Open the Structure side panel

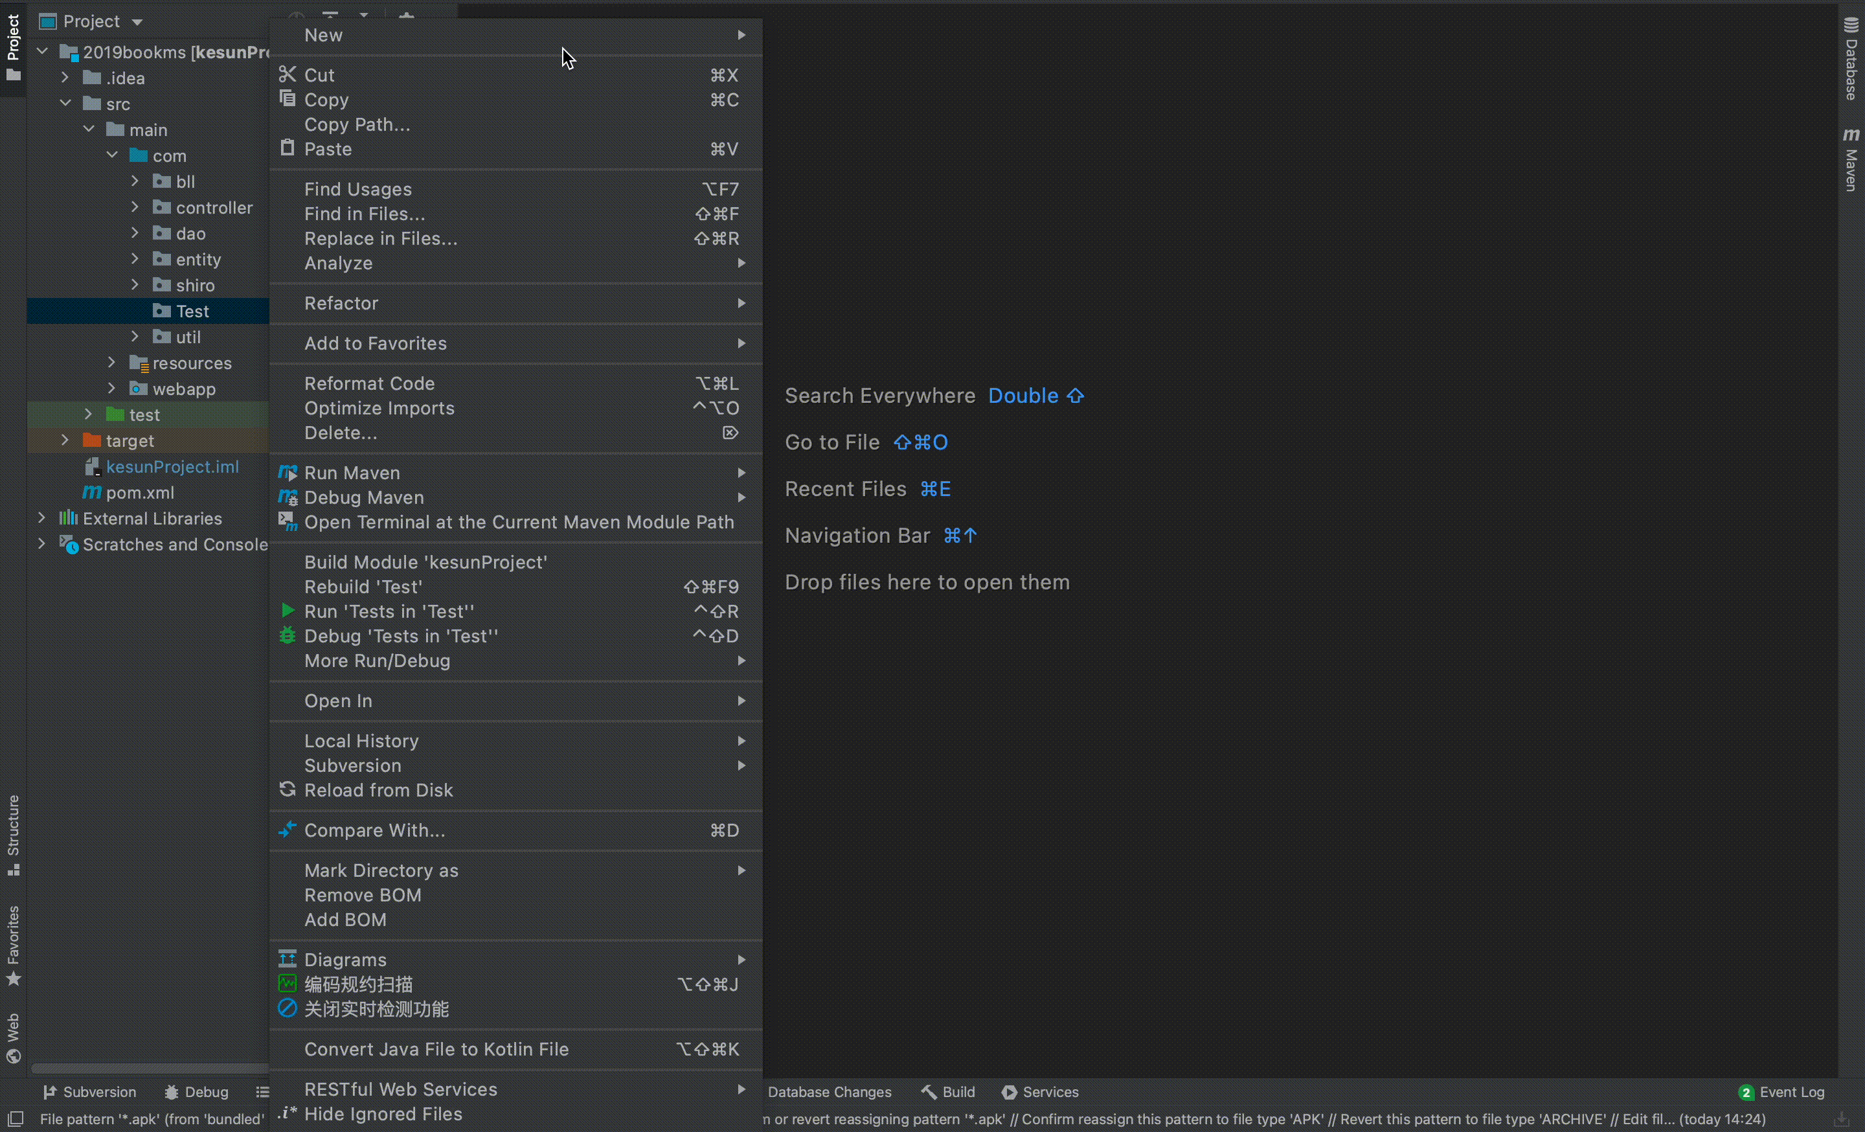coord(13,835)
